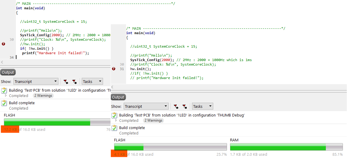Select the Output tab above the 12.2 KB panel

[8, 72]
